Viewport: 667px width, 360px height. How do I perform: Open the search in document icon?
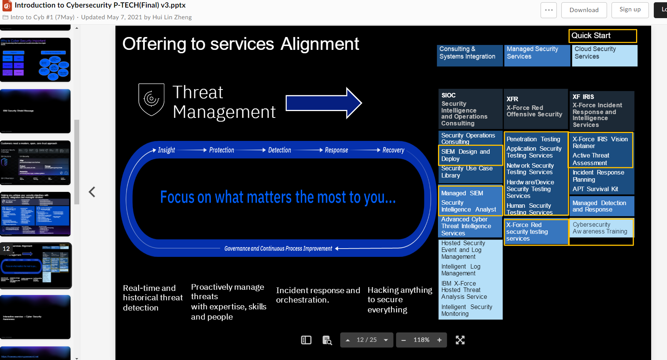pyautogui.click(x=327, y=340)
